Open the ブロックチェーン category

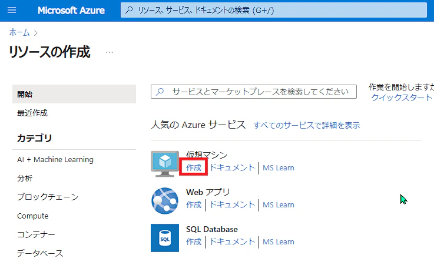point(48,197)
